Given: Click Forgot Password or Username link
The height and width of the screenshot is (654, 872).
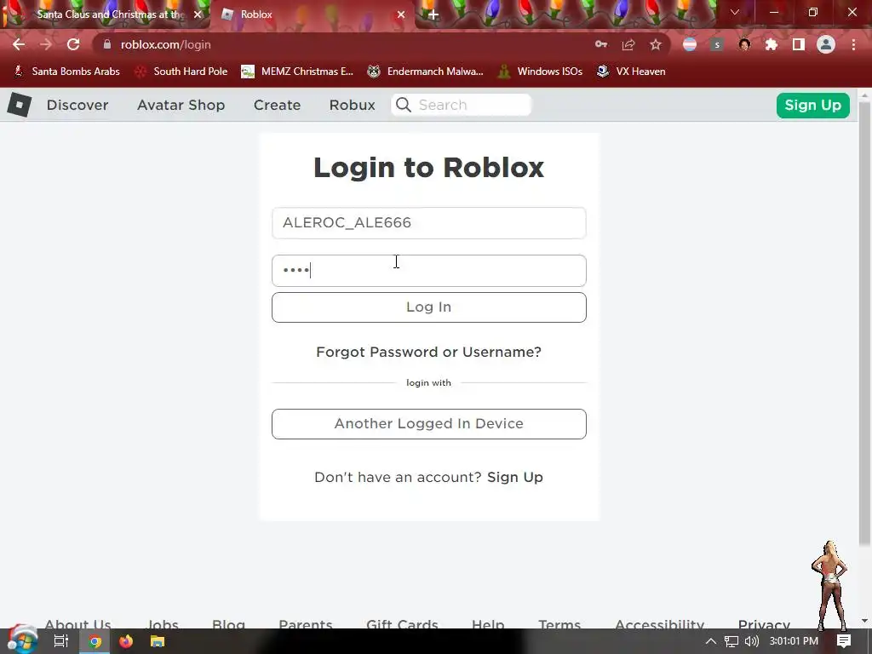Looking at the screenshot, I should pyautogui.click(x=428, y=352).
